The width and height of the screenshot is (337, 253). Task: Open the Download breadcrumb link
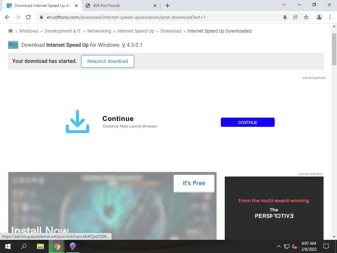pos(171,31)
